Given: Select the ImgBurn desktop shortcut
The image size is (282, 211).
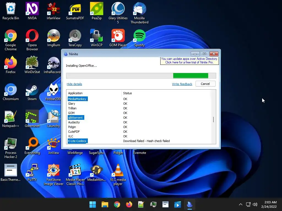Looking at the screenshot, I should (x=53, y=38).
